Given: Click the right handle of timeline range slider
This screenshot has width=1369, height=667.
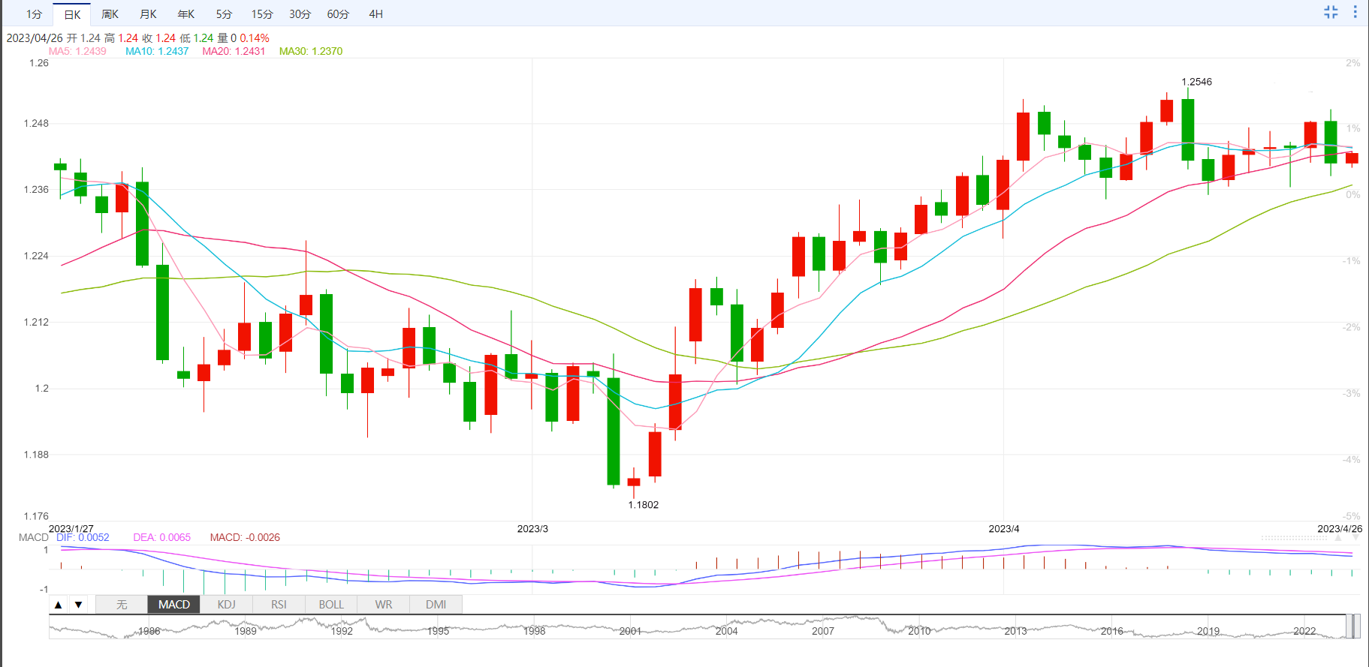Looking at the screenshot, I should pos(1356,626).
